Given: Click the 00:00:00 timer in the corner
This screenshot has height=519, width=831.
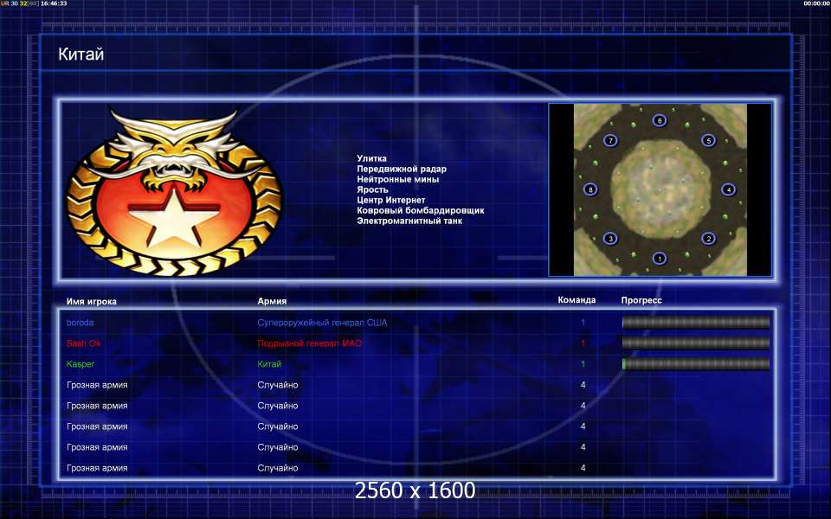Looking at the screenshot, I should click(x=816, y=3).
